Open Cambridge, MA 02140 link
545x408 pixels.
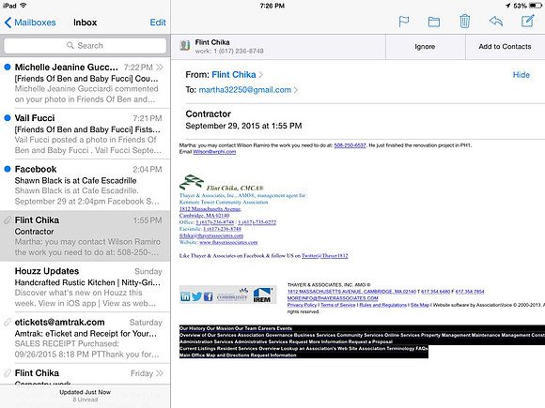(x=204, y=216)
